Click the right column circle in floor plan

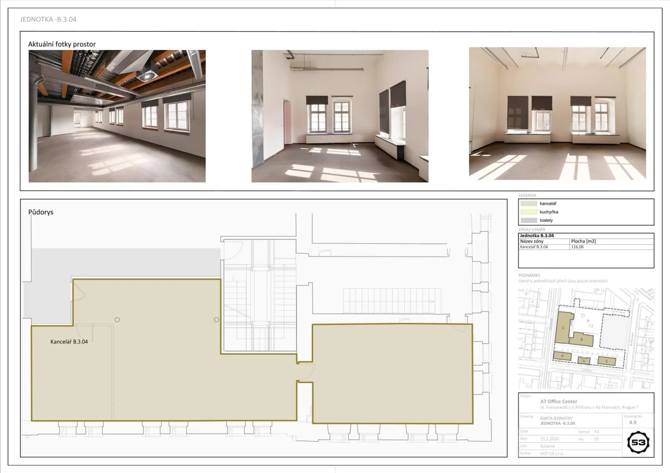216,320
